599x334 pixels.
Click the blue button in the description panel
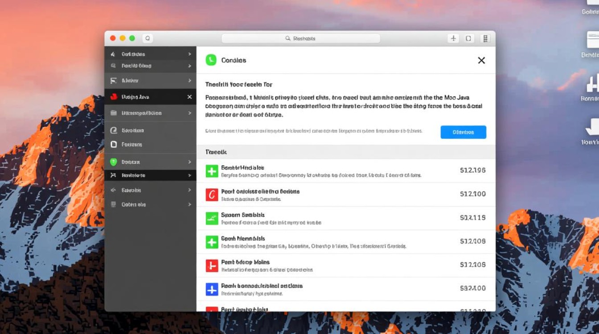coord(463,132)
